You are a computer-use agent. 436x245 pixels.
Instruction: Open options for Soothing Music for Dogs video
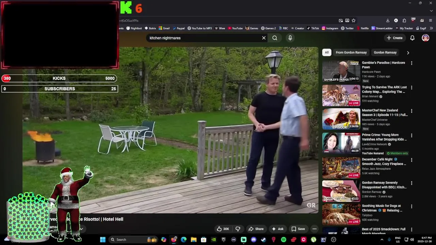click(x=411, y=207)
